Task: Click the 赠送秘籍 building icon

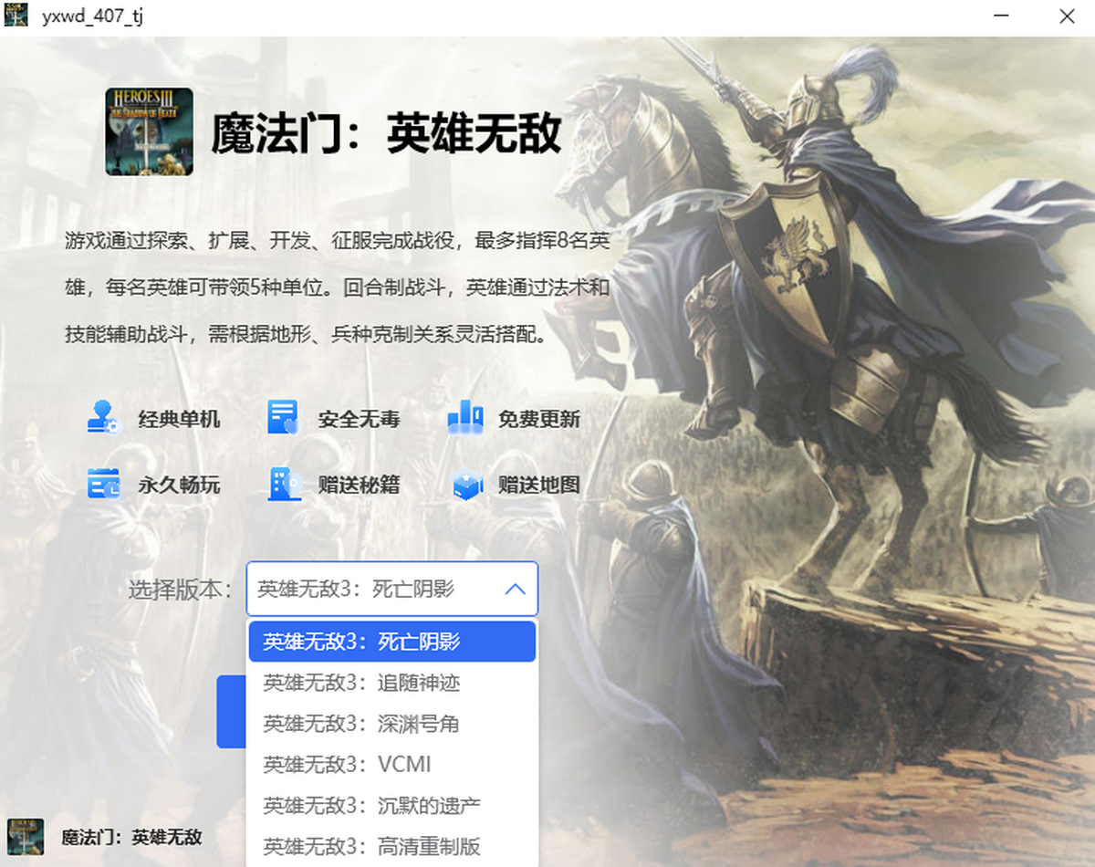Action: pyautogui.click(x=285, y=484)
